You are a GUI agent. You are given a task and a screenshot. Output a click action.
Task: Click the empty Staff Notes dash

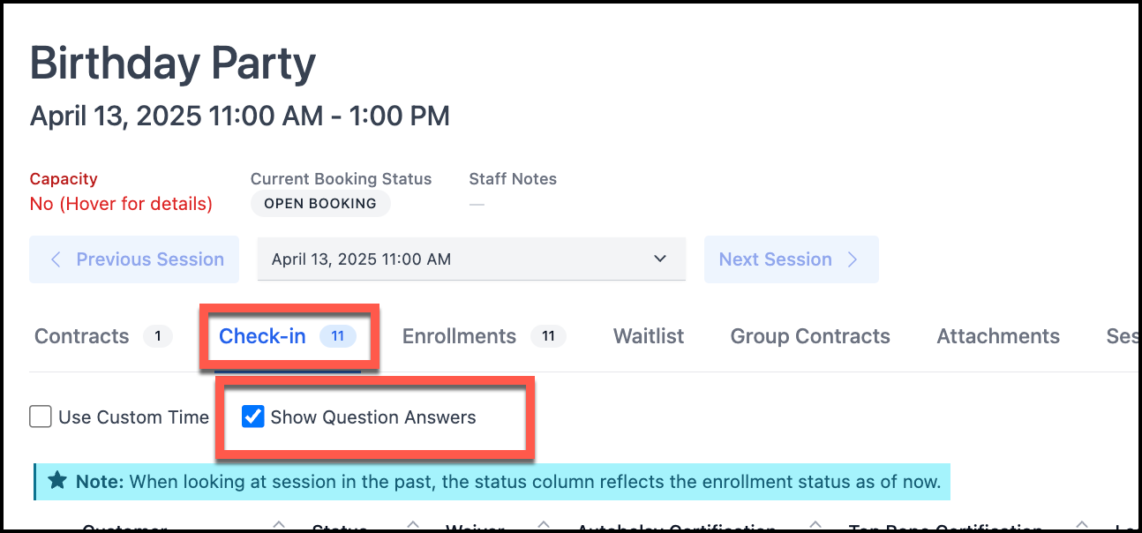(477, 205)
